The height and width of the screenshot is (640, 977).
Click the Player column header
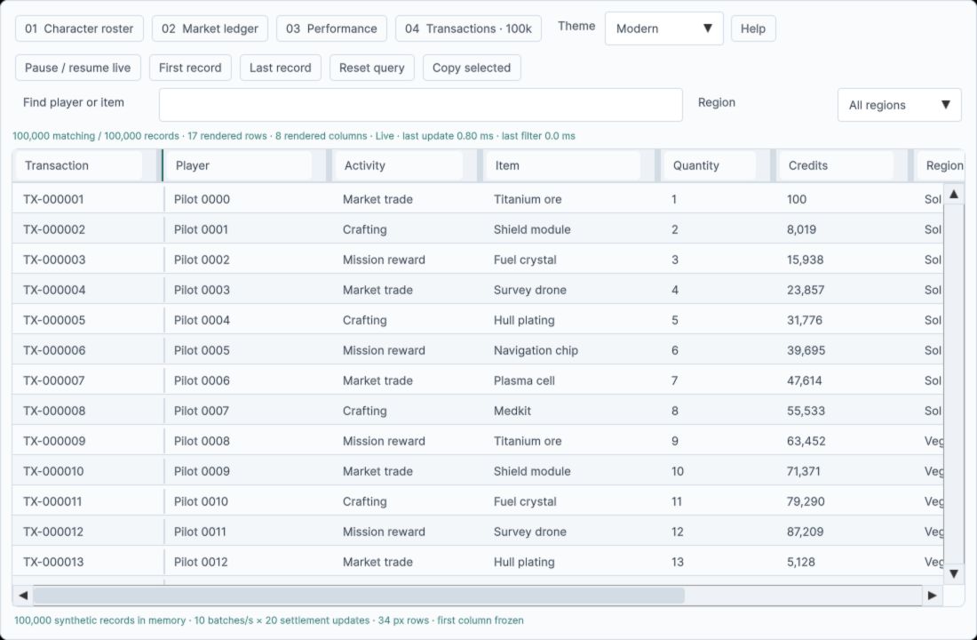(x=239, y=166)
